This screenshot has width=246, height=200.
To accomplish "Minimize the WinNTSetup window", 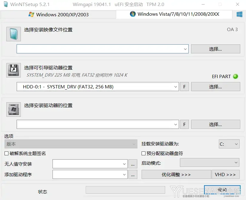I will coord(203,5).
